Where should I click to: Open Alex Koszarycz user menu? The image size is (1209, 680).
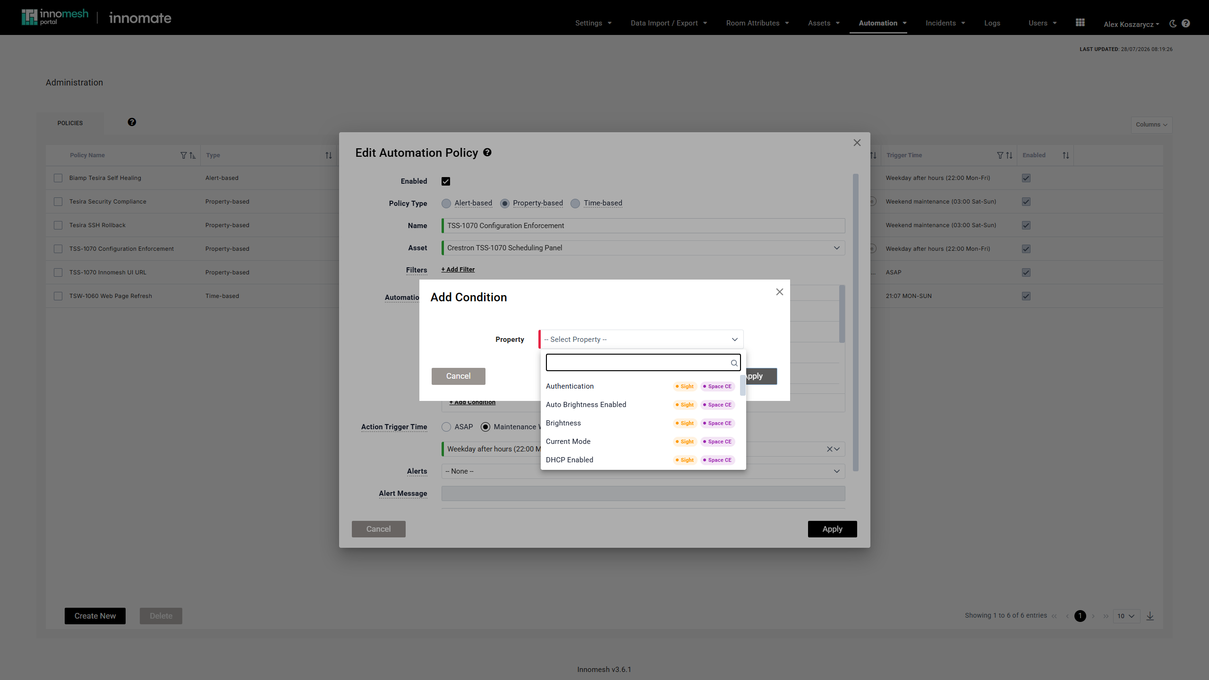pos(1132,24)
